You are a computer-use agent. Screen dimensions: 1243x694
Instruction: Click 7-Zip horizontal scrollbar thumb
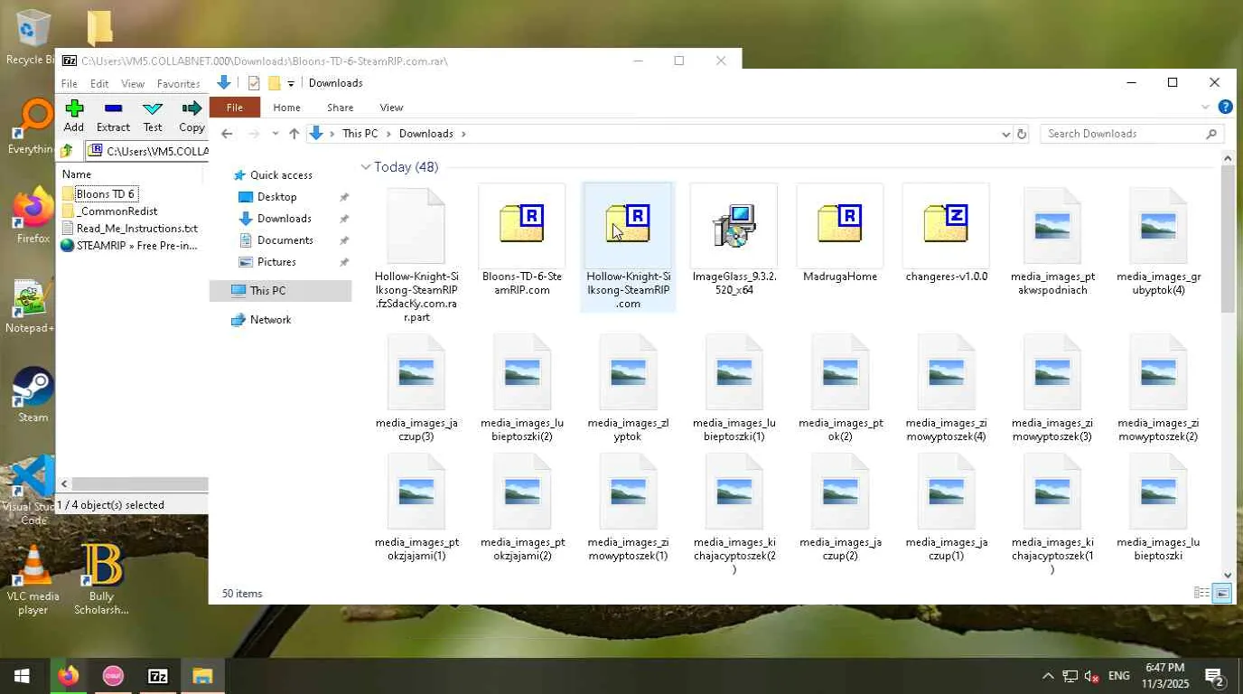[x=139, y=484]
